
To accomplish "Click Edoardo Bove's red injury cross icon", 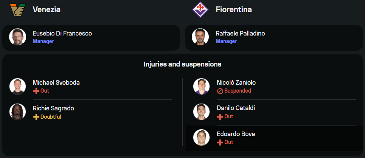I will tap(220, 143).
